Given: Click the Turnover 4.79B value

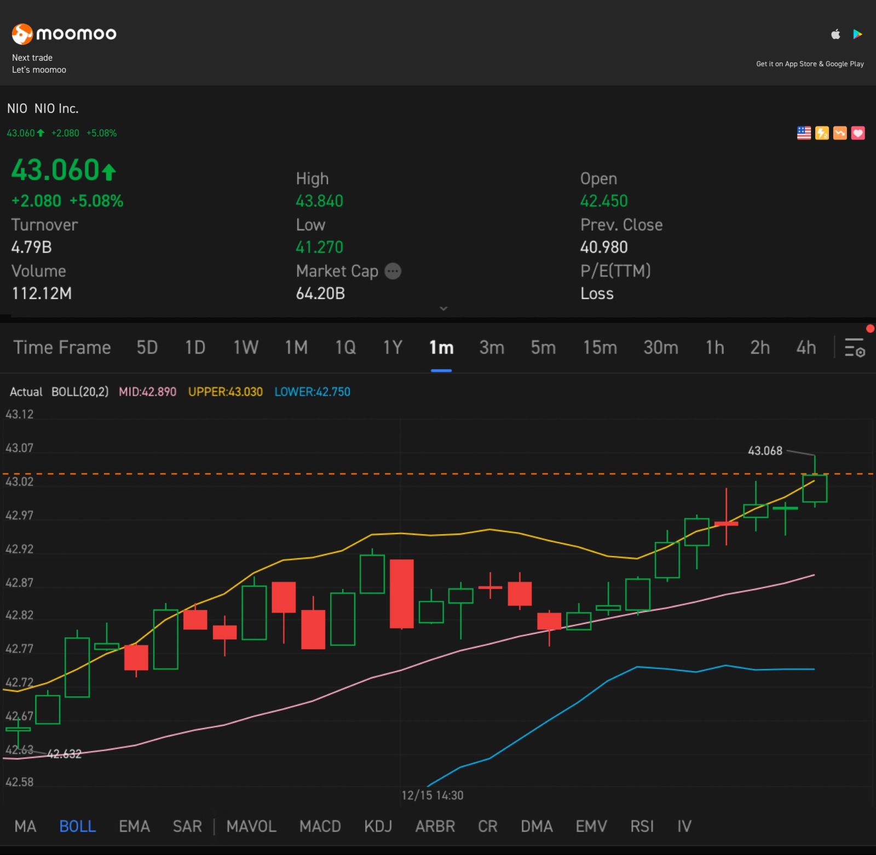Looking at the screenshot, I should (x=31, y=247).
